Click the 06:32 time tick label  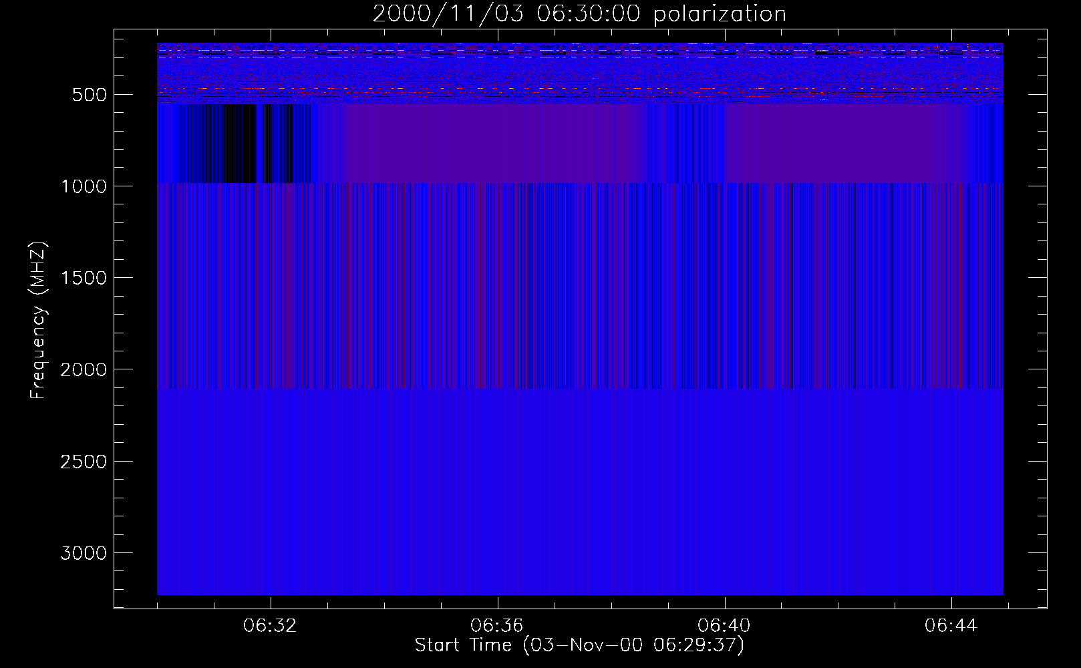point(270,626)
